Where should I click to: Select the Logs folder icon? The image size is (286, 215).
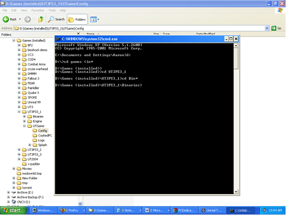click(x=35, y=140)
